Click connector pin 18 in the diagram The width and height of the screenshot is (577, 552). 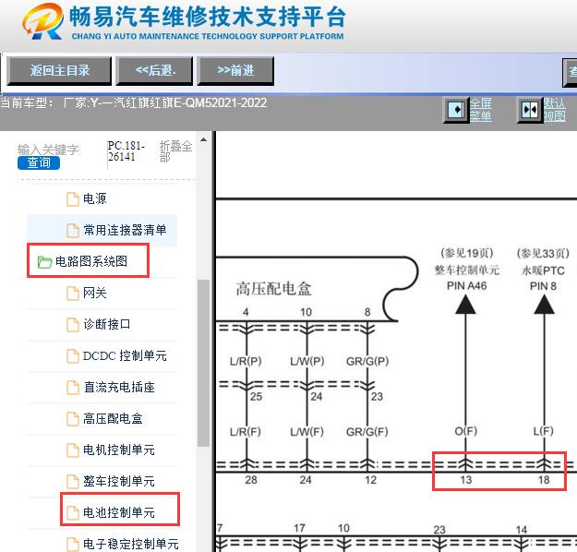[x=544, y=480]
